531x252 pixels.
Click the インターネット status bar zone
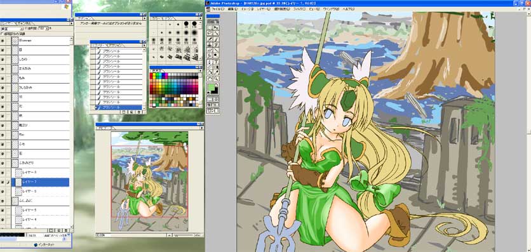point(44,245)
